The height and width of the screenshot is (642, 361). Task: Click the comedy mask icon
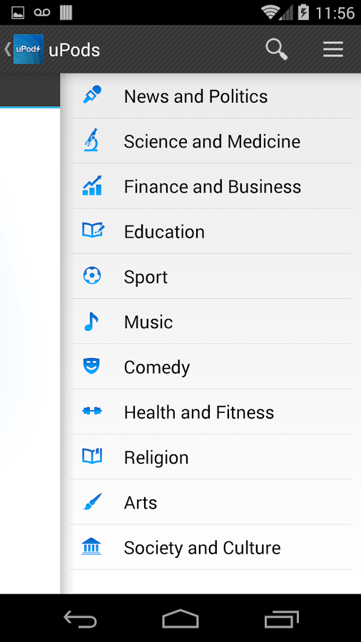(x=91, y=366)
